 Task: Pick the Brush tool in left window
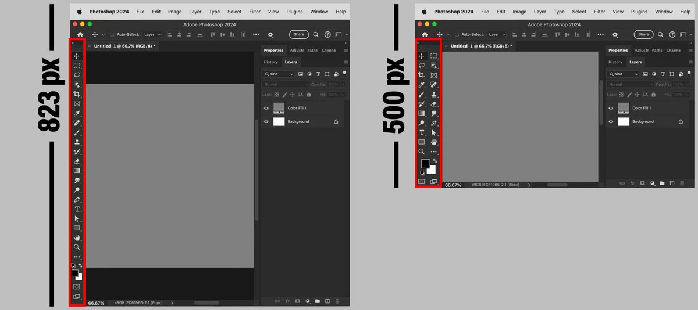77,132
